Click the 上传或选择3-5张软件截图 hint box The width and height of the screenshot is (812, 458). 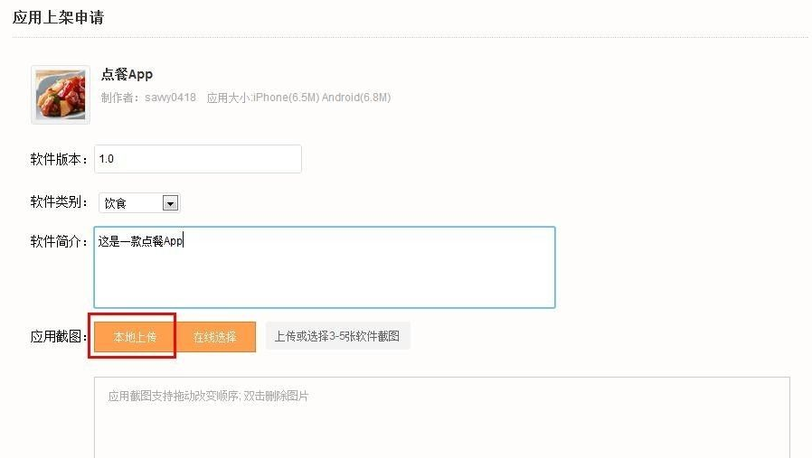[337, 336]
